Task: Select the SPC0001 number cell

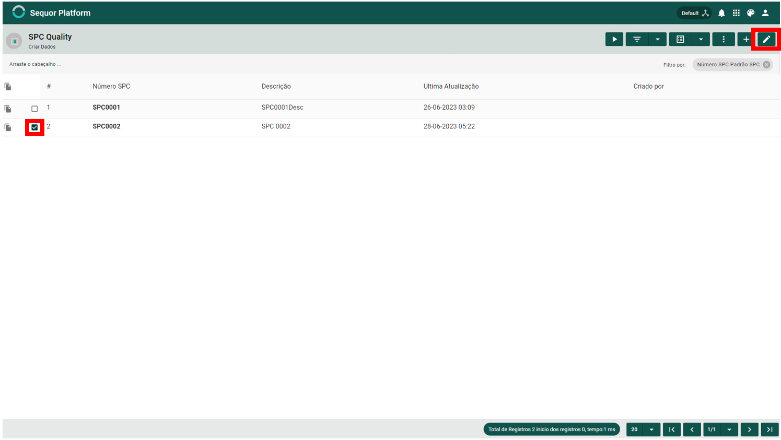Action: (107, 107)
